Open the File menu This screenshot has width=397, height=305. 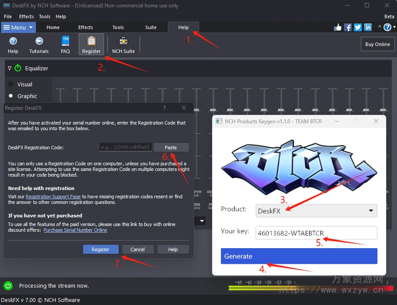tap(8, 16)
